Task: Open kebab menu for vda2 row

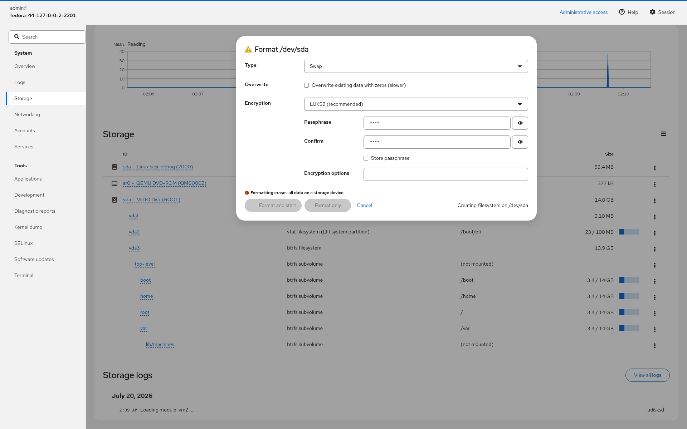Action: [x=654, y=233]
